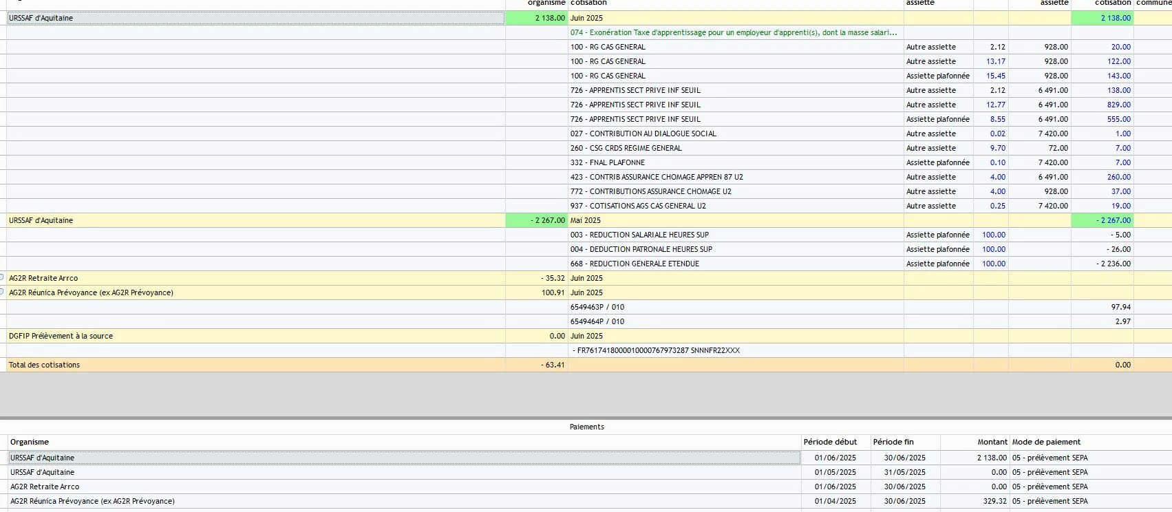Click 260 - CSG CRDS REGIME GENERAL
Image resolution: width=1172 pixels, height=512 pixels.
[x=626, y=148]
